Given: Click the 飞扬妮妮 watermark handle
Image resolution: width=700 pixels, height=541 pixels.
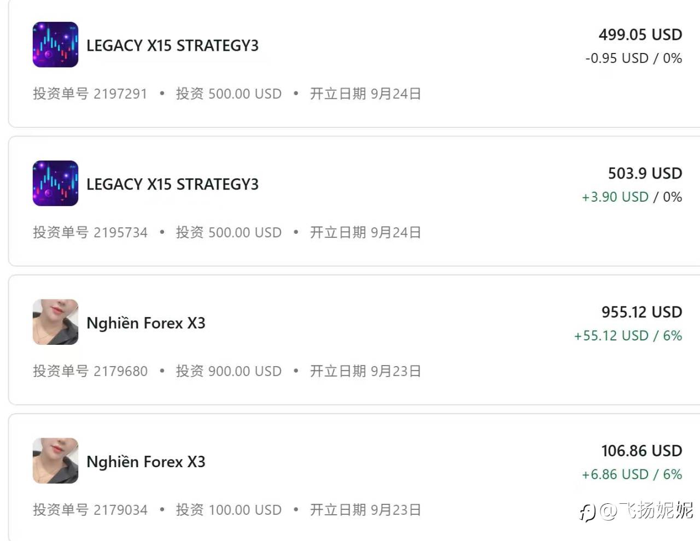Looking at the screenshot, I should pos(645,510).
